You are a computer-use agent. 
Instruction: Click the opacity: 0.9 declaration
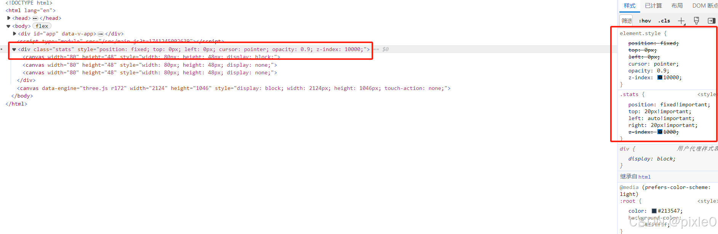[x=649, y=71]
